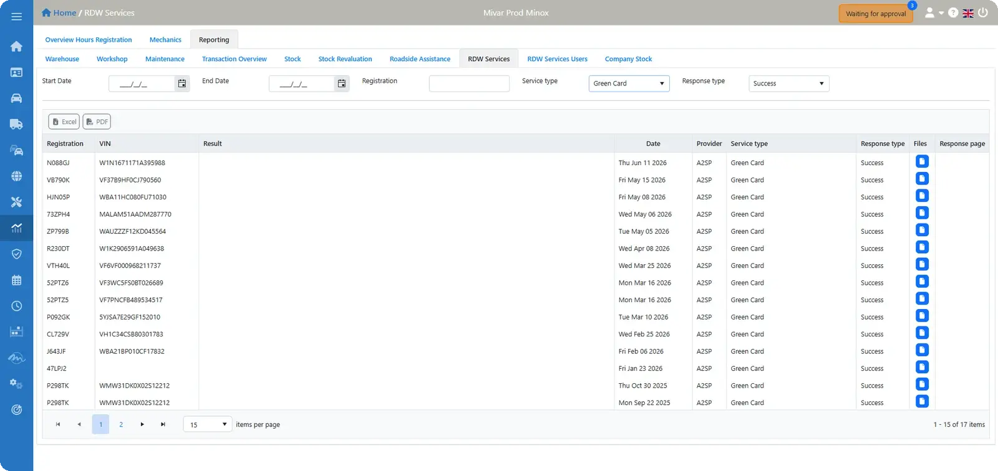The image size is (998, 471).
Task: Select the wrench tools sidebar icon
Action: 17,202
